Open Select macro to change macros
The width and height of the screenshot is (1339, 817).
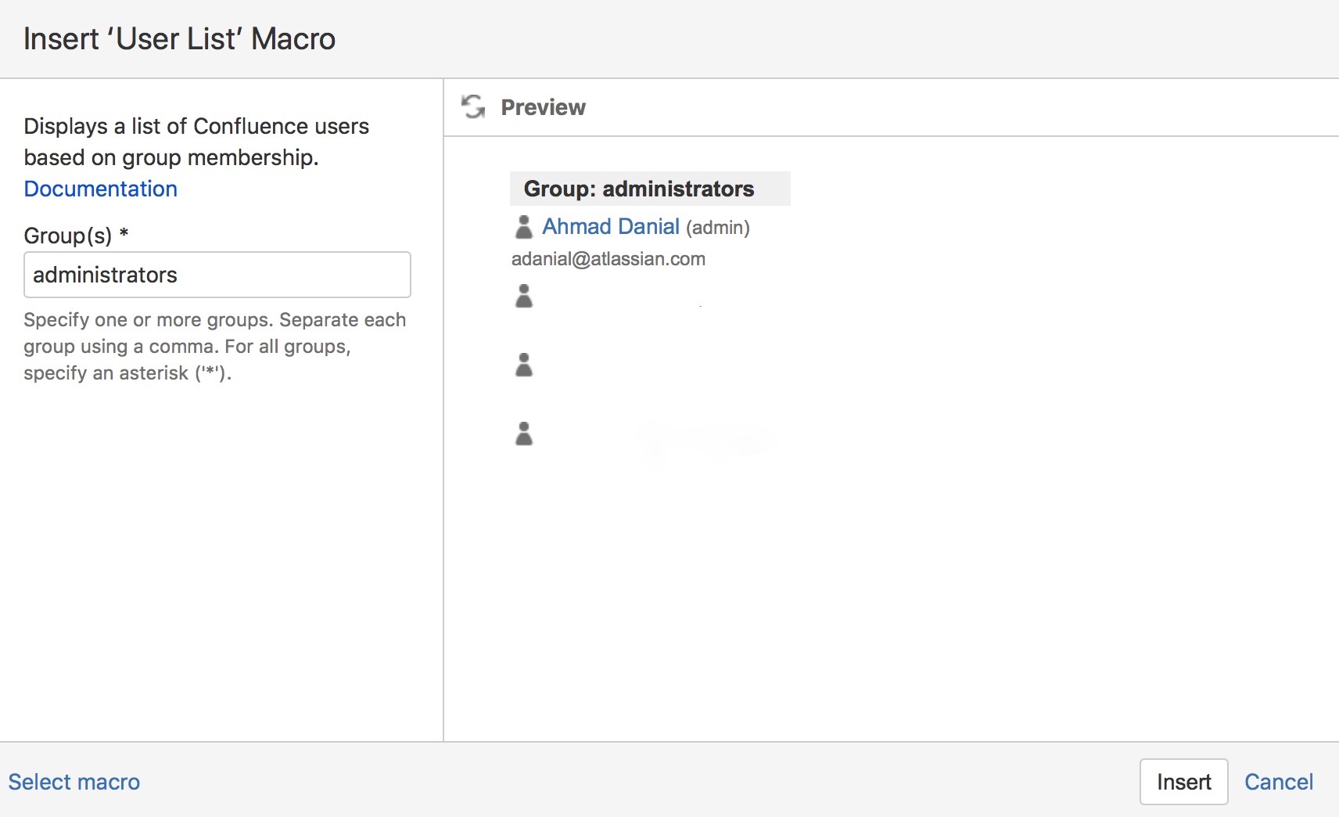coord(74,782)
